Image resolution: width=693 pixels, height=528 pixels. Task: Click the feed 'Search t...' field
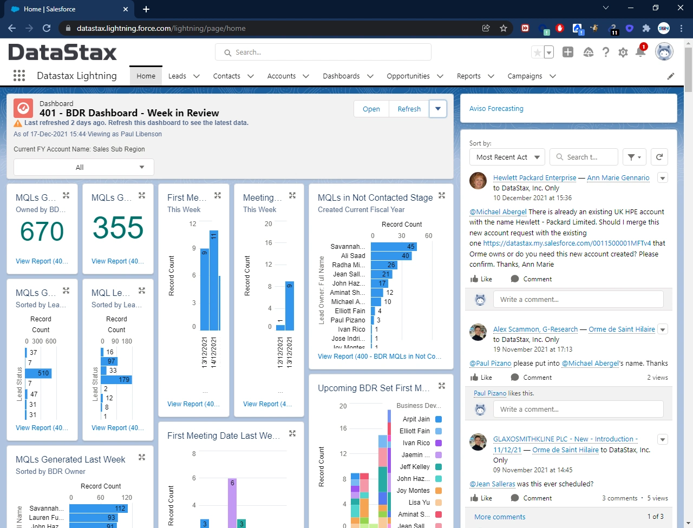tap(584, 157)
